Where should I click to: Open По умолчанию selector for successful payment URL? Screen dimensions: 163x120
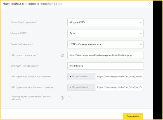(x=81, y=77)
